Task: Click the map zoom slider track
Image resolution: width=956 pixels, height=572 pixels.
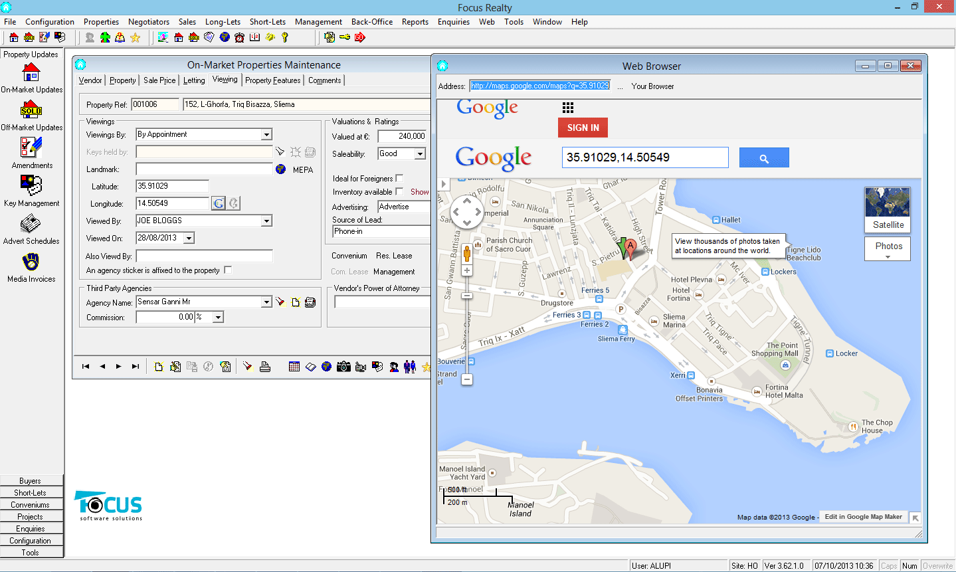Action: coord(467,326)
